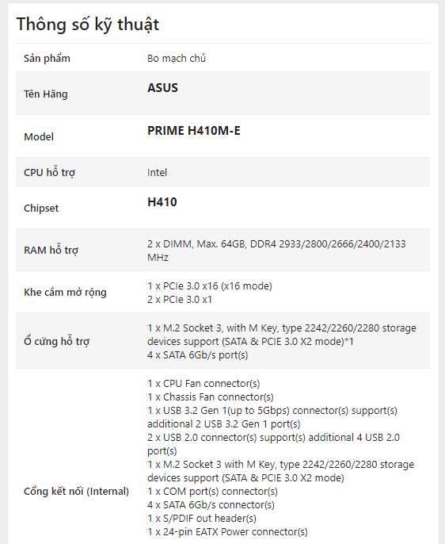Viewport: 445px width, 544px height.
Task: Click the Ổ cứng hỗ trợ label
Action: 56,341
